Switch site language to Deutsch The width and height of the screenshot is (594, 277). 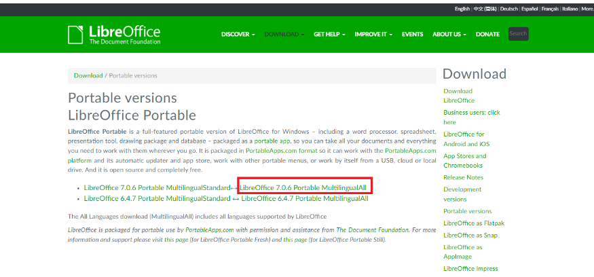[x=508, y=9]
